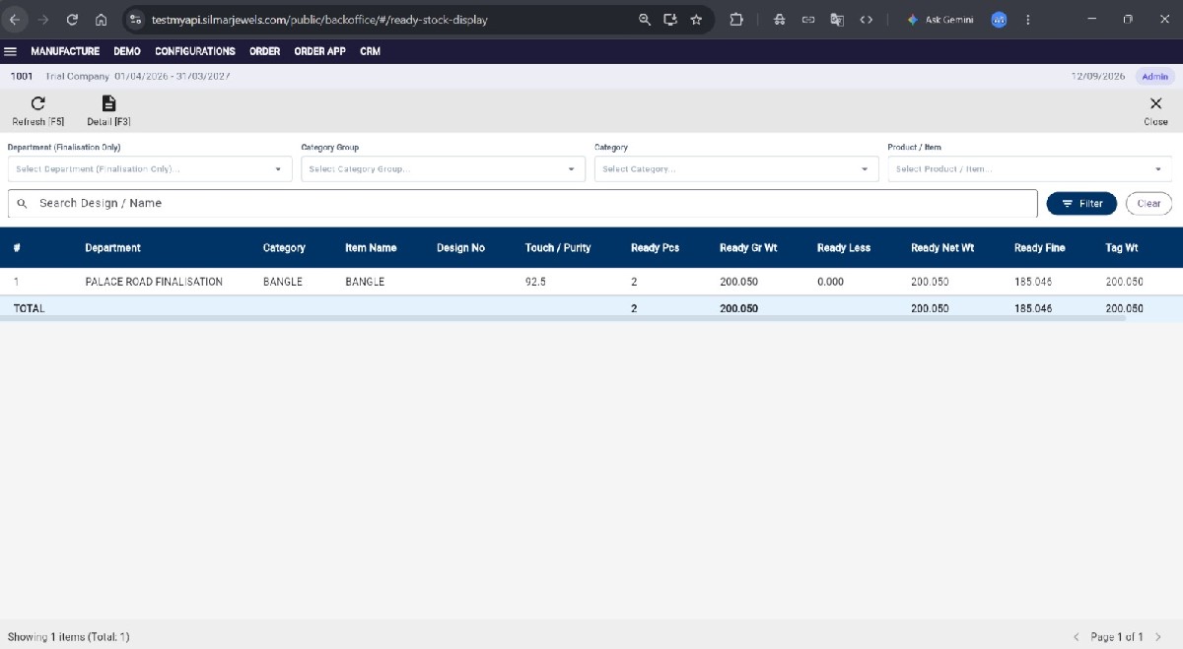Viewport: 1183px width, 649px height.
Task: Go to the browser home page
Action: [101, 20]
